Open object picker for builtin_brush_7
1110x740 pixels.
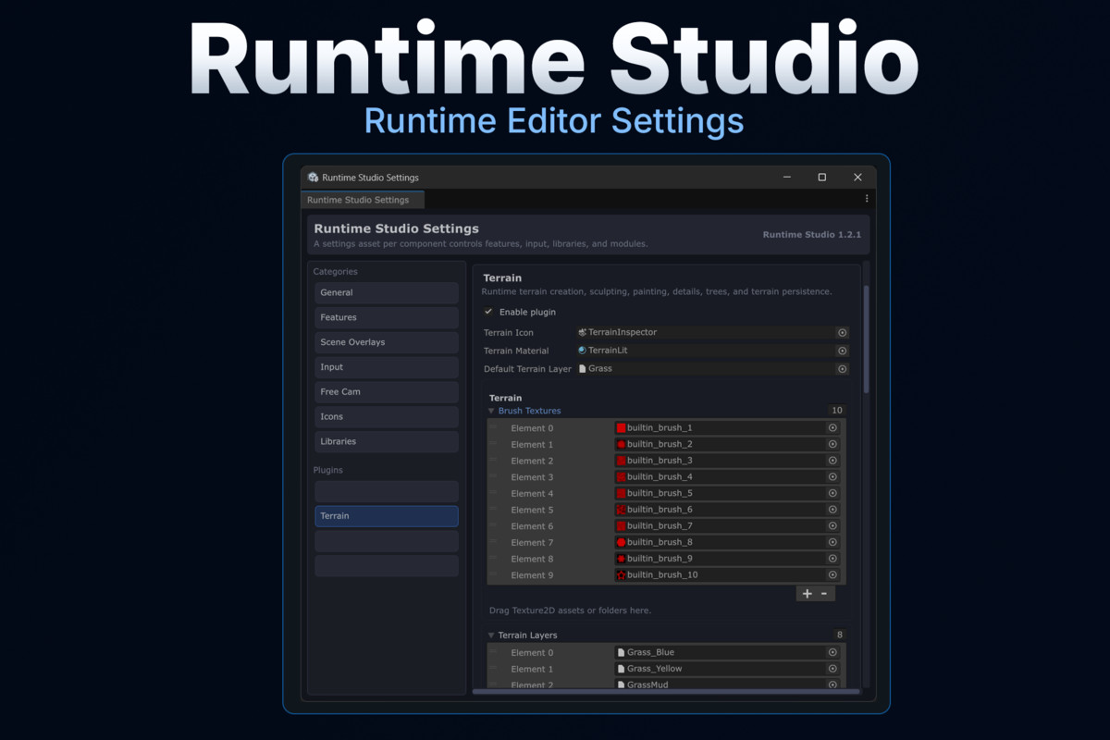point(832,526)
